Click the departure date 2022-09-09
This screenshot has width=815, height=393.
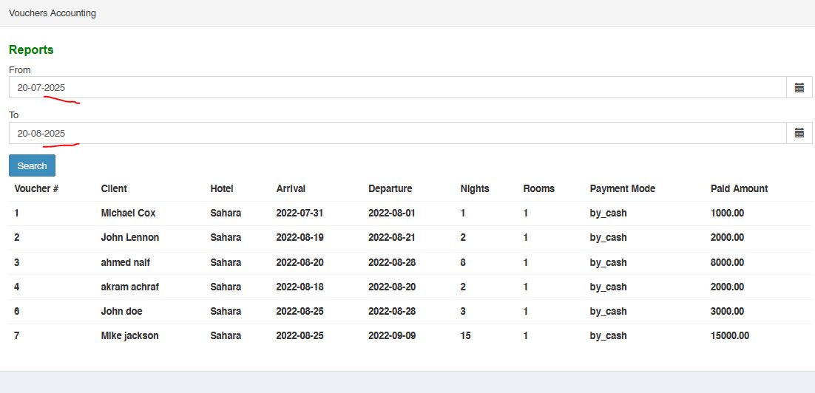(x=393, y=335)
